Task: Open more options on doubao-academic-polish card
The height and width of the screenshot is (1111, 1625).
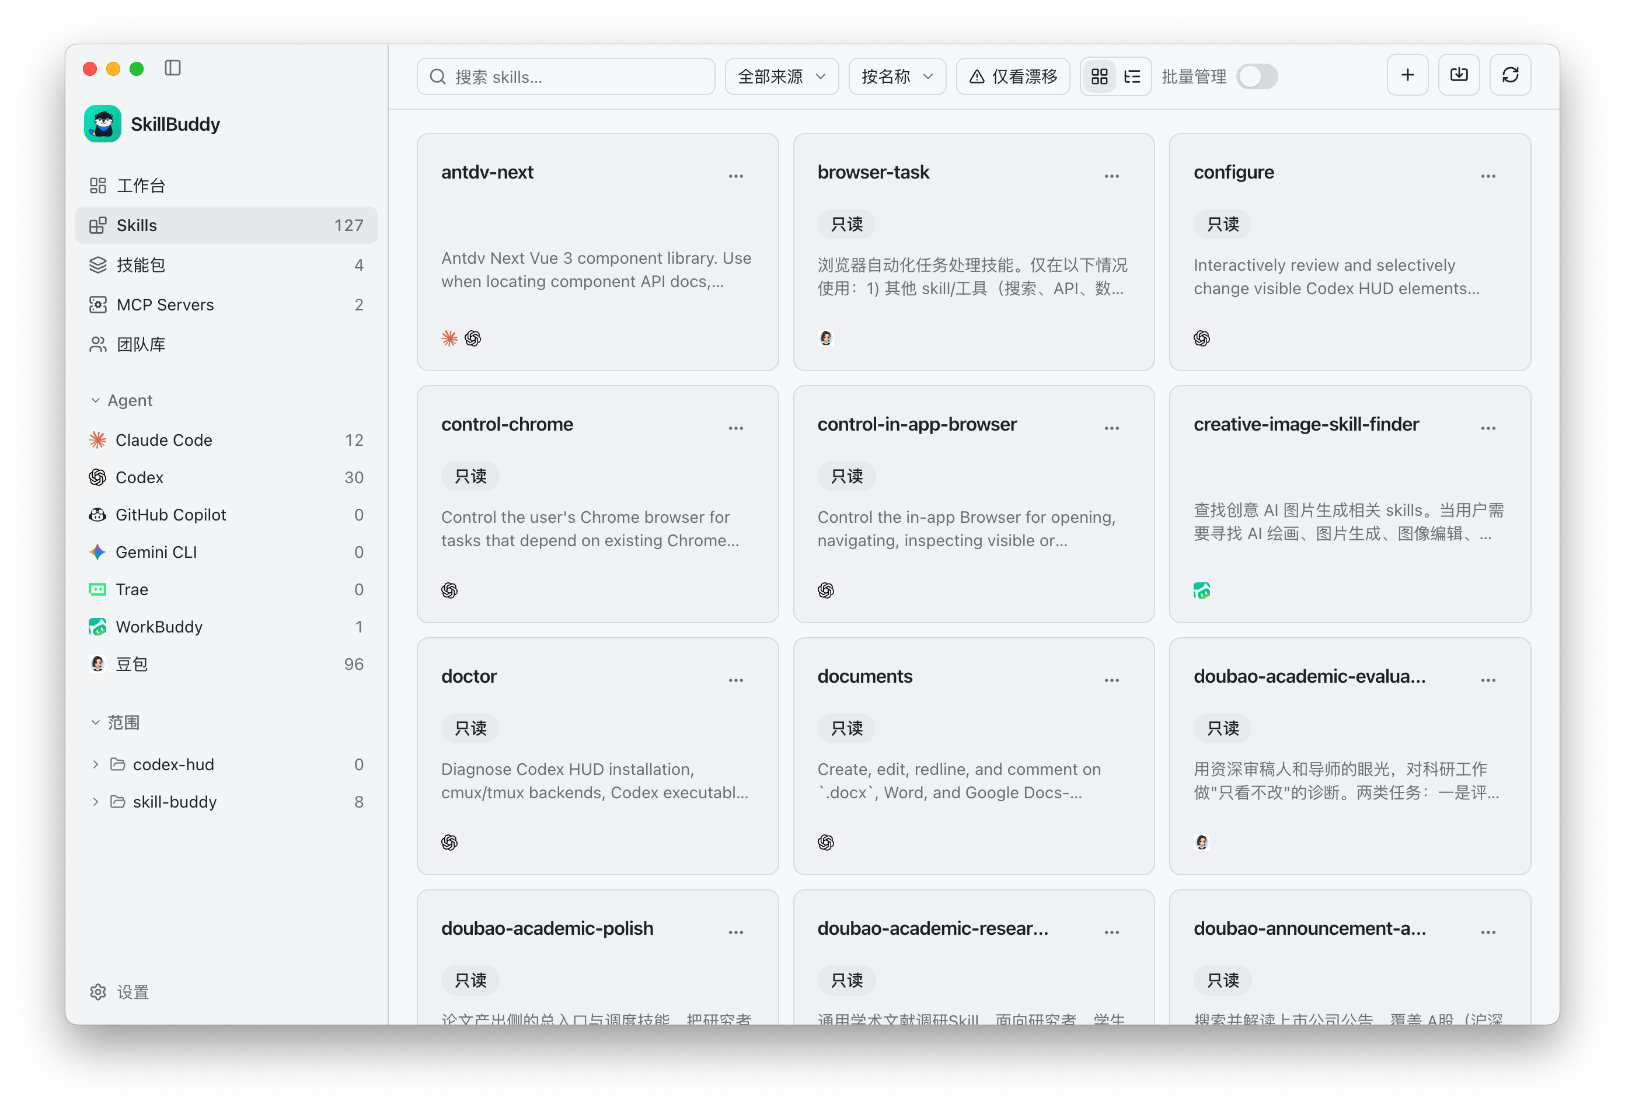Action: point(735,932)
